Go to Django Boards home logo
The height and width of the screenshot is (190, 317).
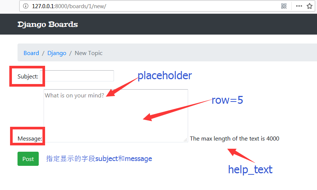(x=48, y=25)
